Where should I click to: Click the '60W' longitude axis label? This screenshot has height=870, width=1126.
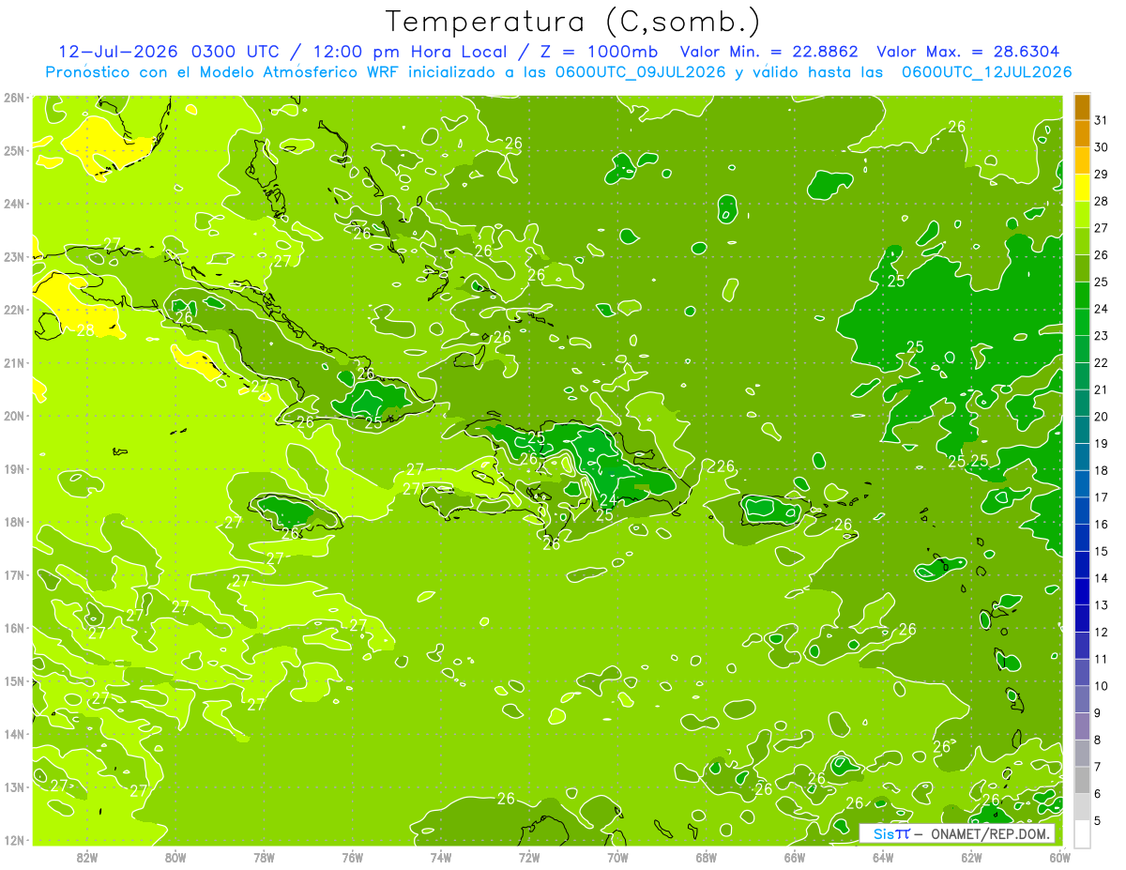tap(1059, 857)
